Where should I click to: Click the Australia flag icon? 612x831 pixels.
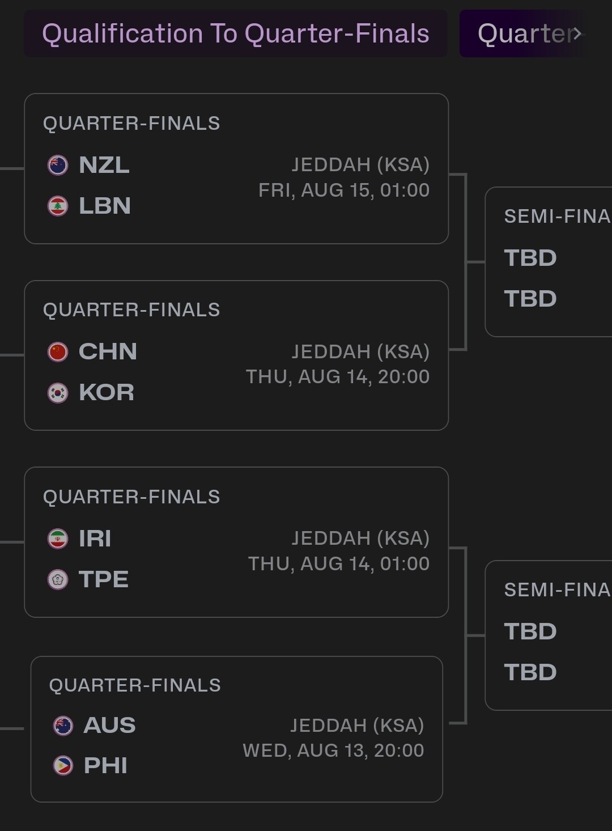point(63,726)
